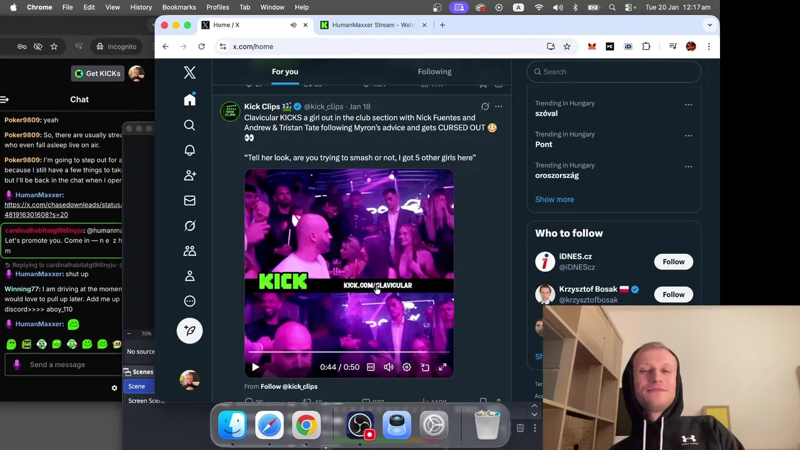Reload the x.com page

tap(201, 46)
